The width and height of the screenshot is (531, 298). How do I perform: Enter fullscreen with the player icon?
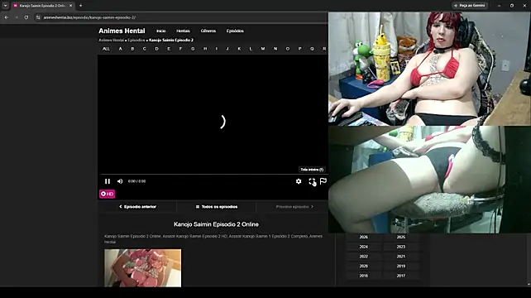312,181
